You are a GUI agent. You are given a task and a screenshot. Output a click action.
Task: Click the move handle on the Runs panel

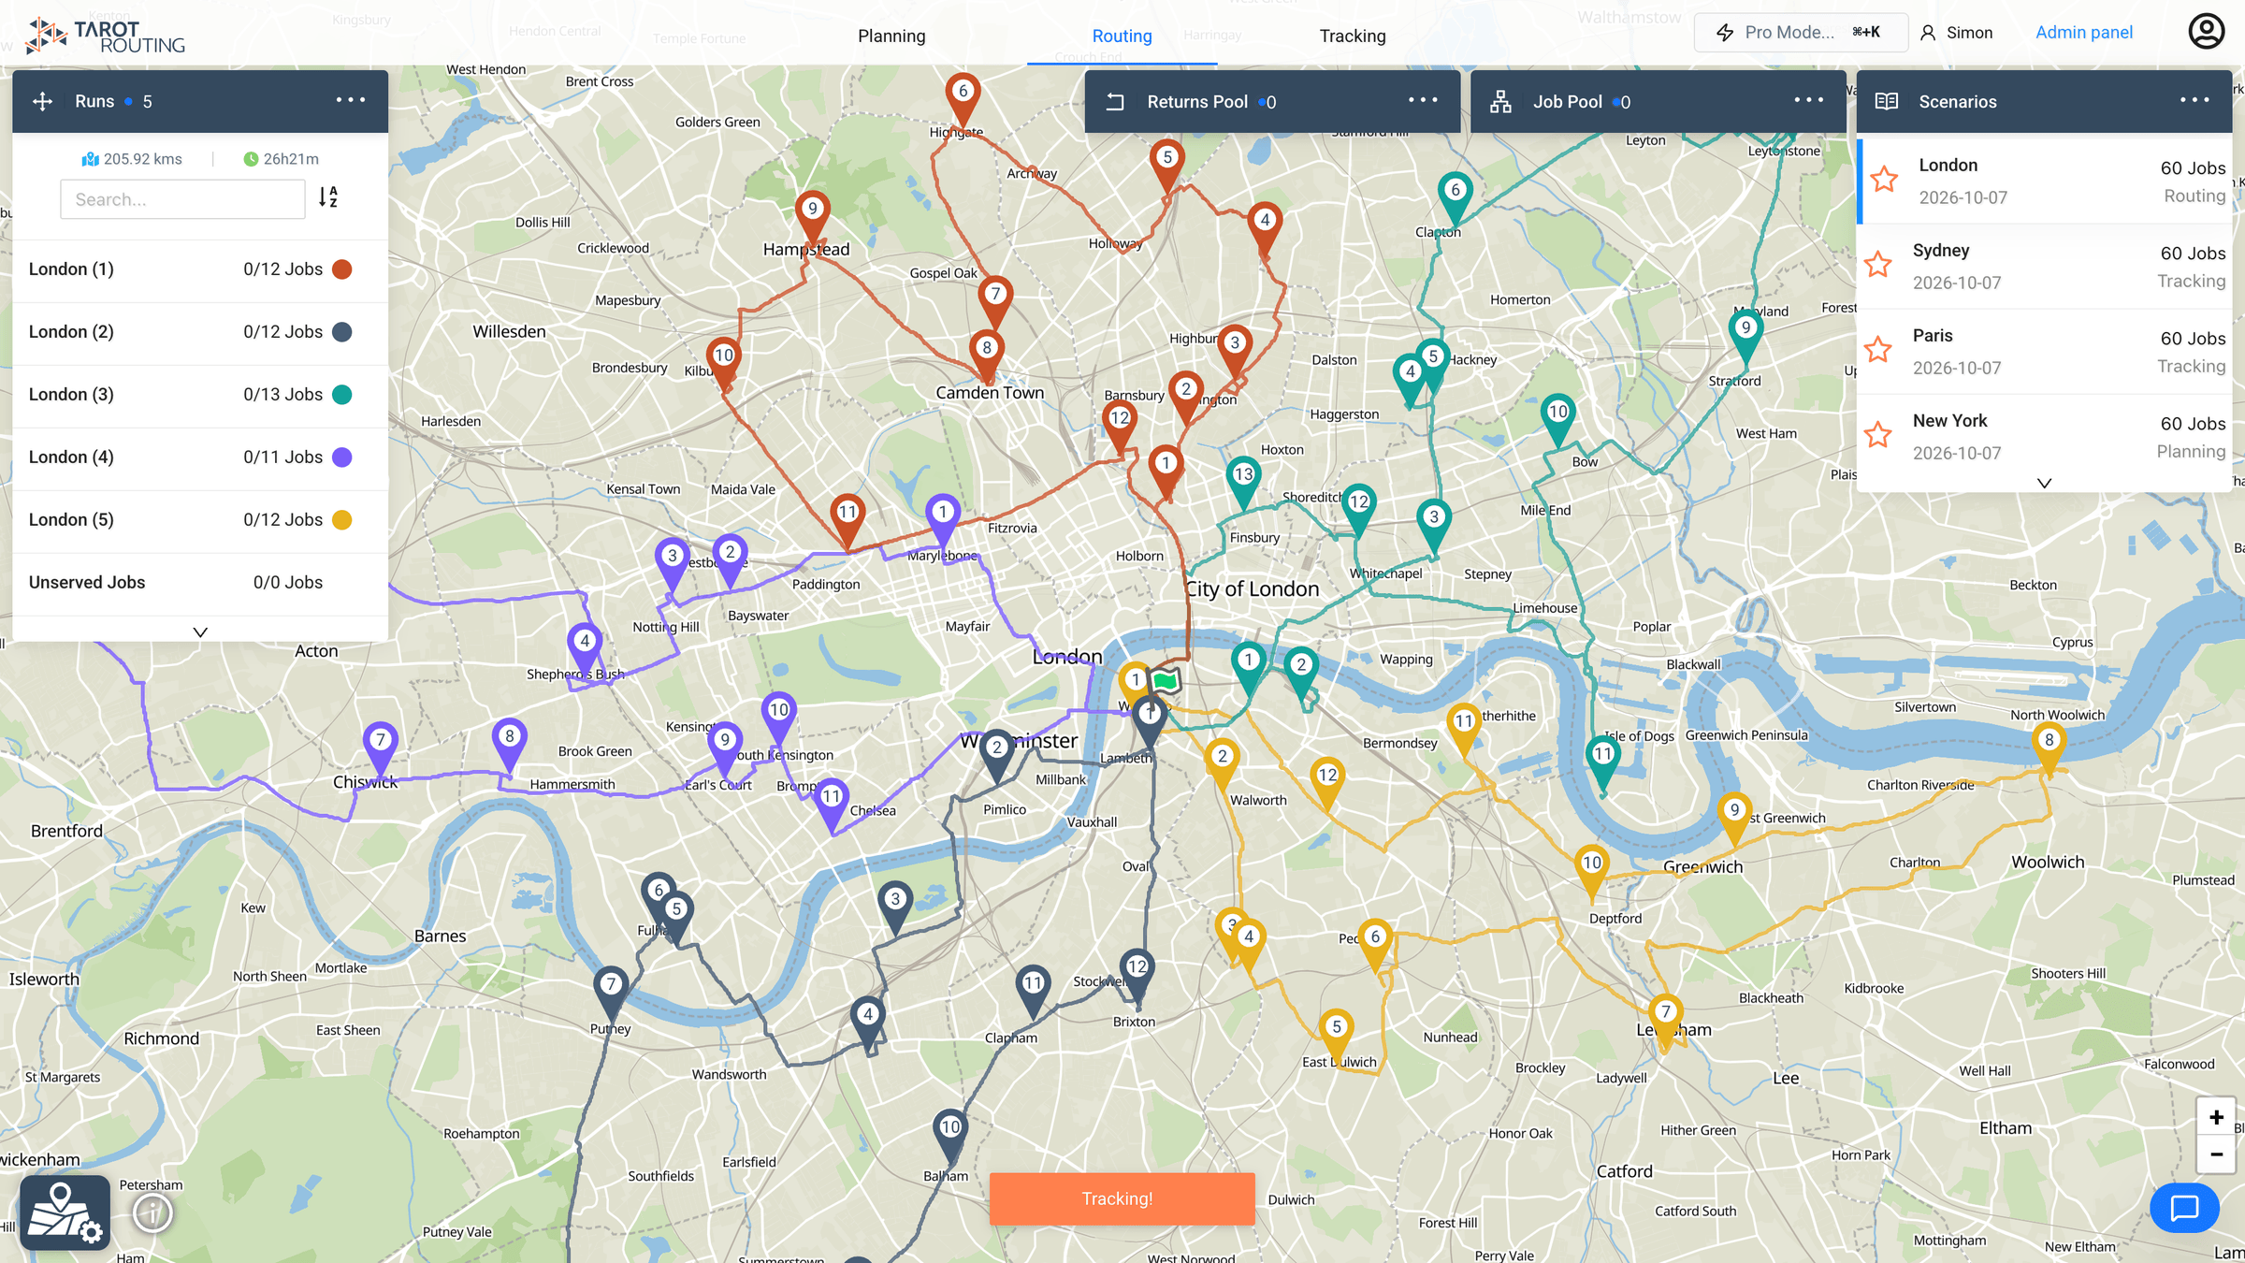[x=42, y=101]
